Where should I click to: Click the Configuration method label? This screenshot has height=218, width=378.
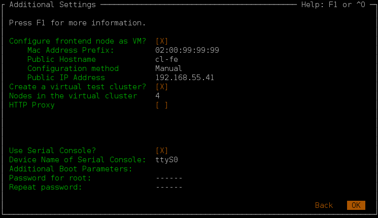tap(73, 68)
